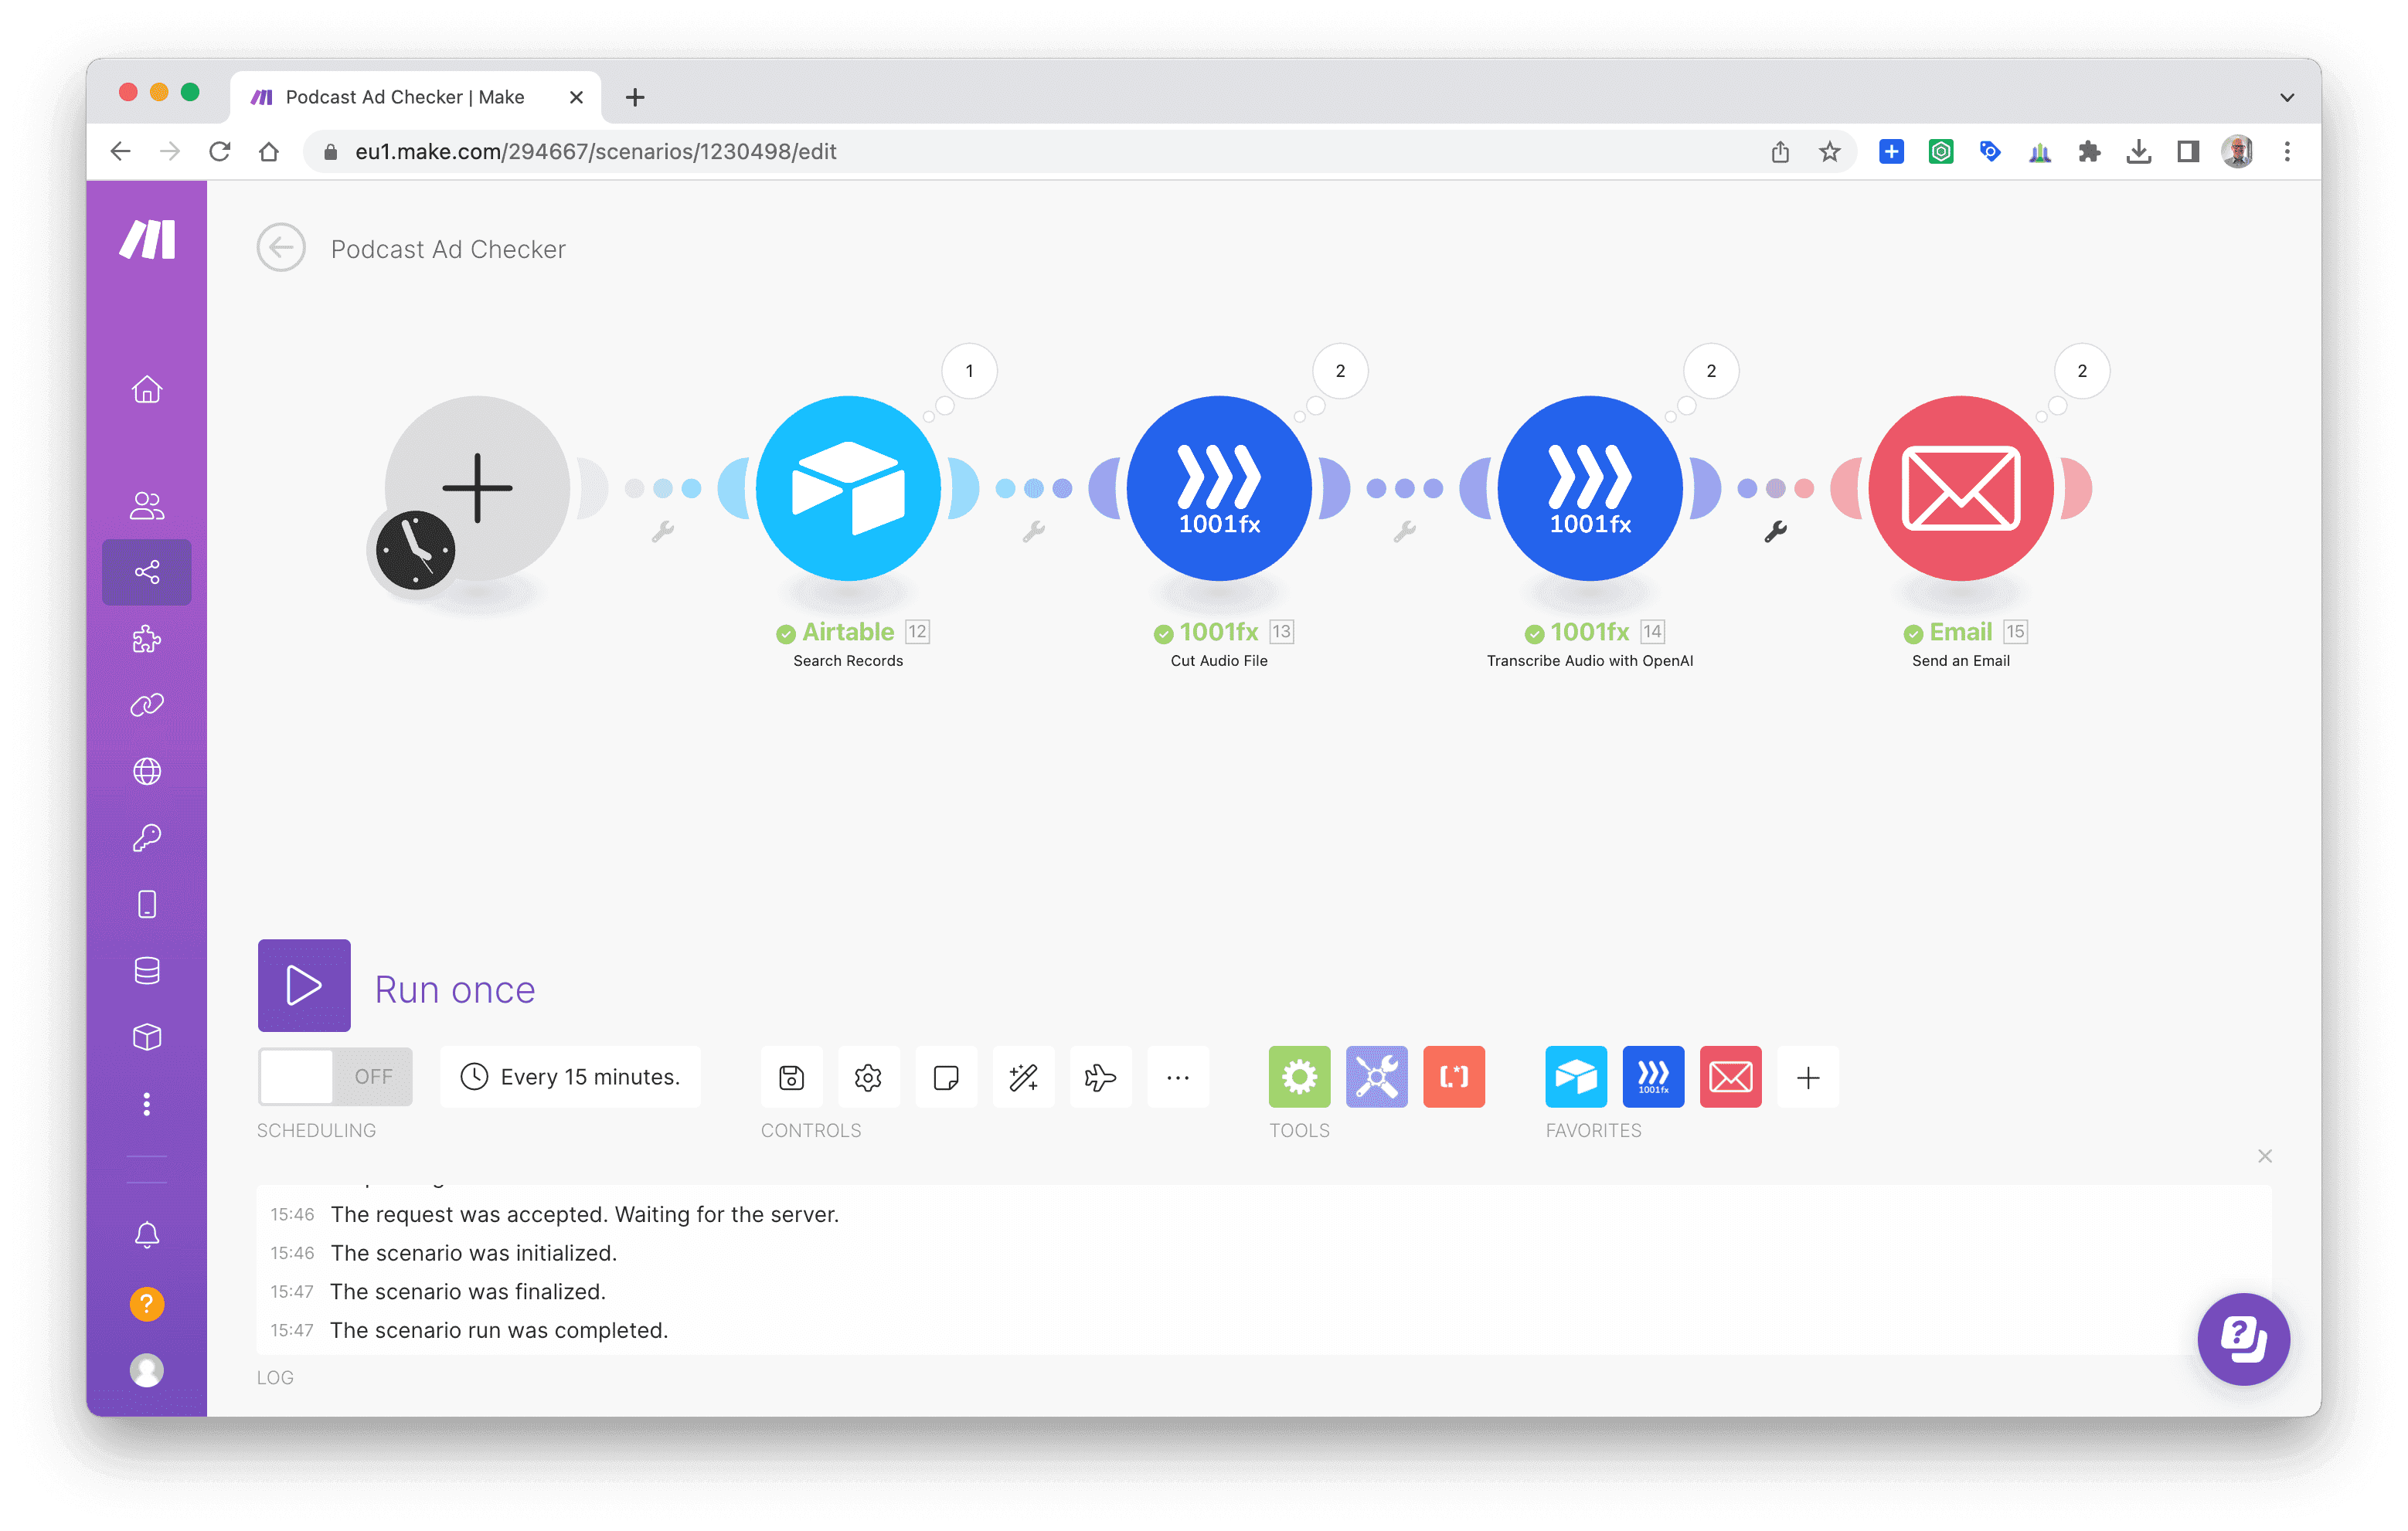This screenshot has width=2408, height=1531.
Task: Open the Airtable Search Records module
Action: point(848,489)
